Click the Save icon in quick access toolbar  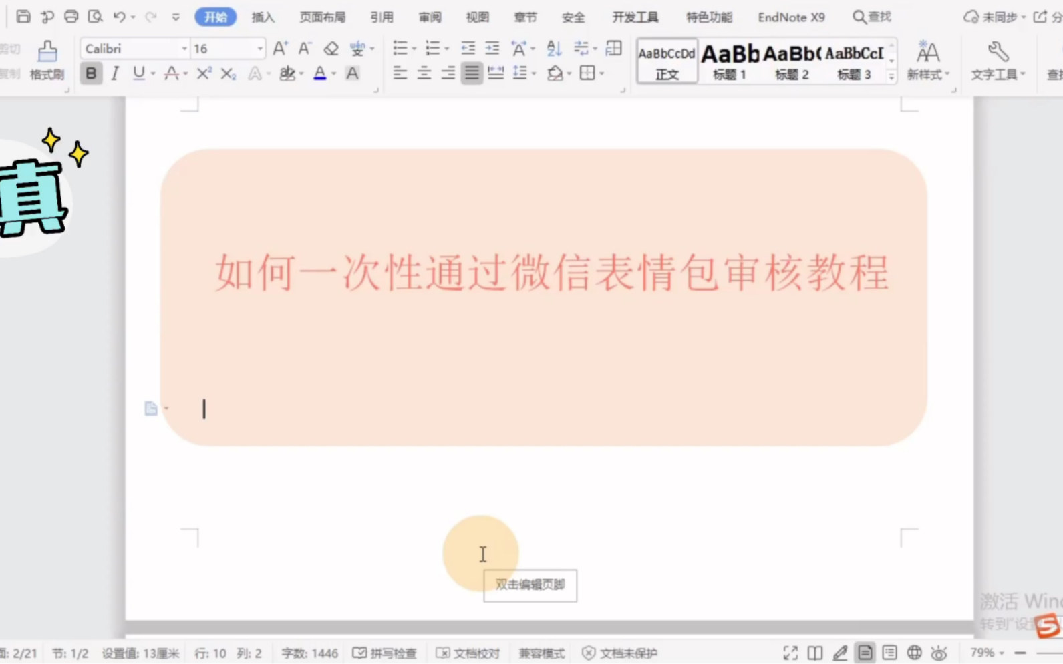pos(23,17)
